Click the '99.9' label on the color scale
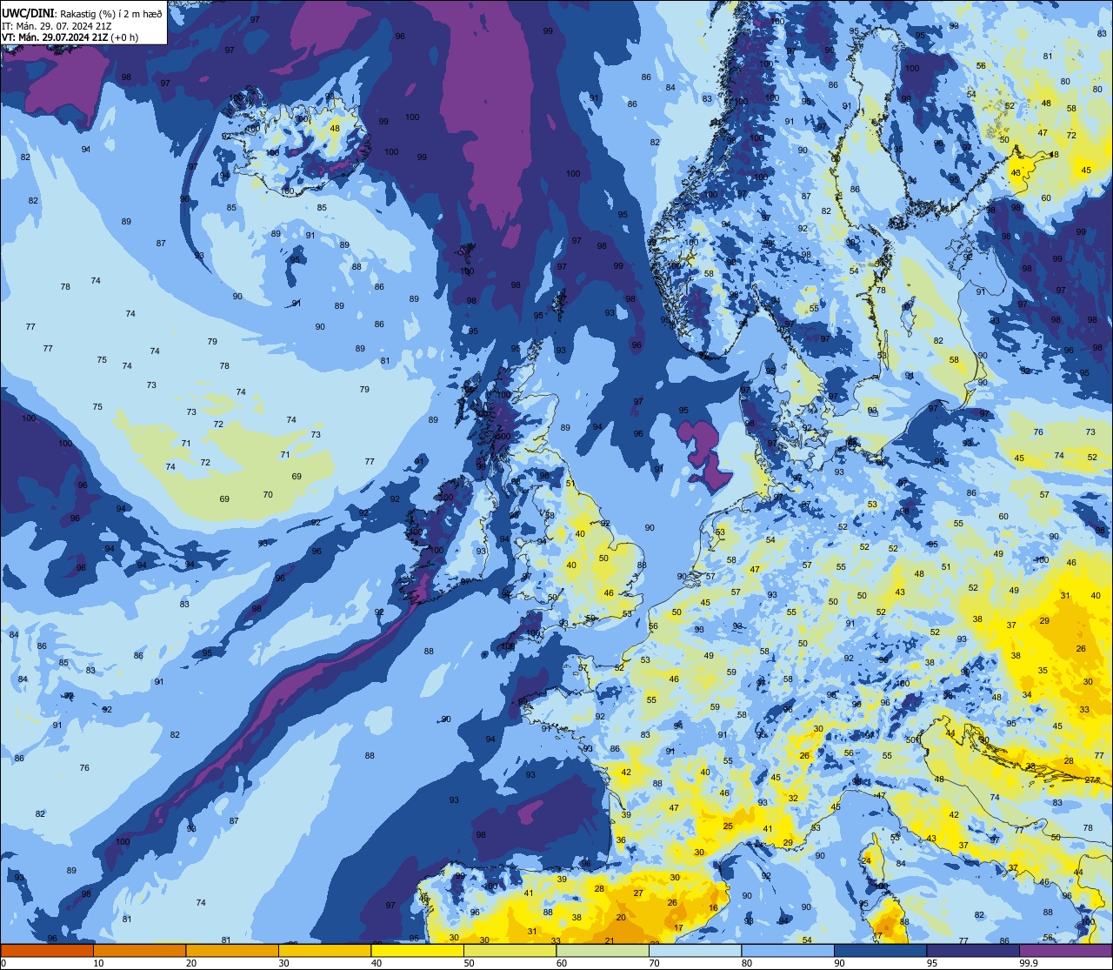The width and height of the screenshot is (1113, 970). click(x=1030, y=963)
